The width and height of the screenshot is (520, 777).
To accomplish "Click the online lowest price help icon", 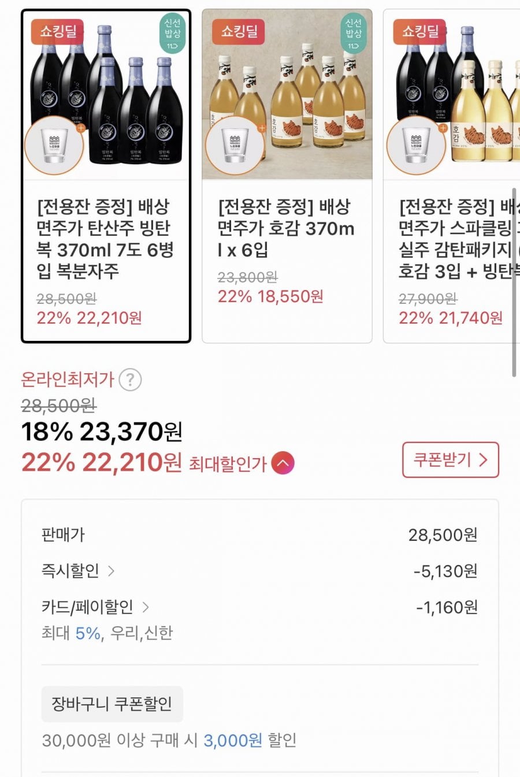I will (130, 380).
